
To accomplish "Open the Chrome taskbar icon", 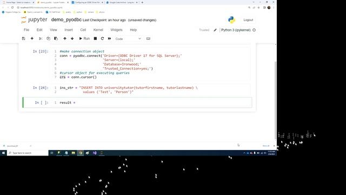I will [x=81, y=153].
